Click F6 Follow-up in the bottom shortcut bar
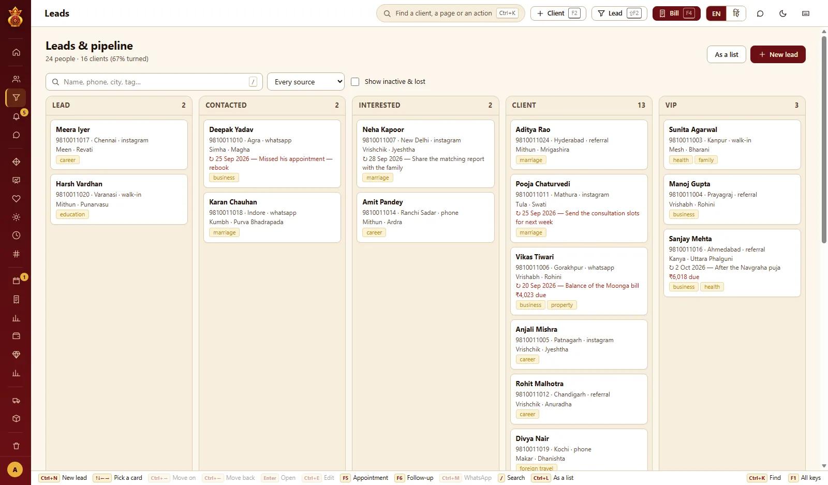 [x=414, y=478]
